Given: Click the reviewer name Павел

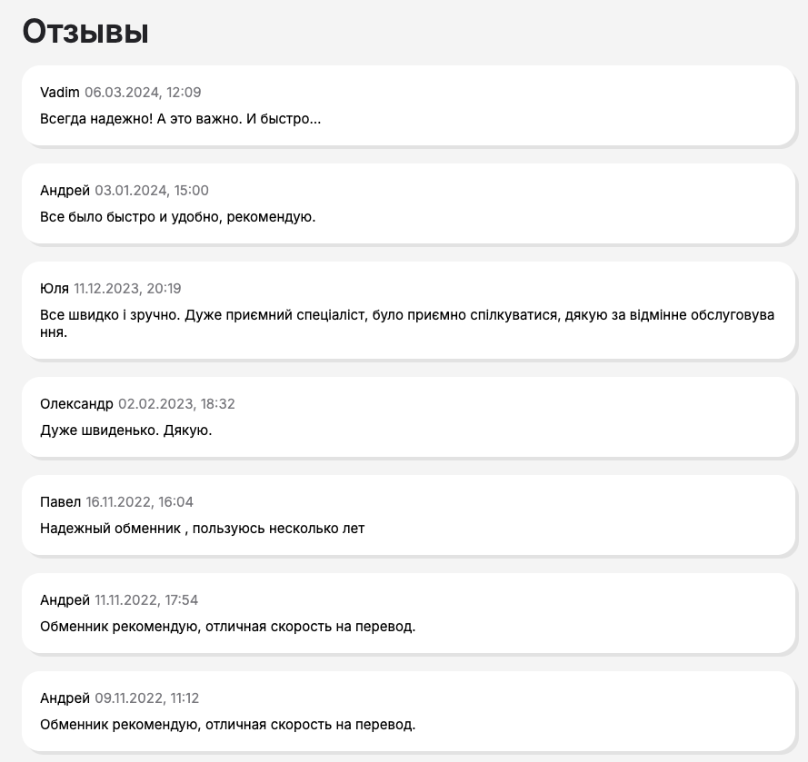Looking at the screenshot, I should pyautogui.click(x=61, y=502).
